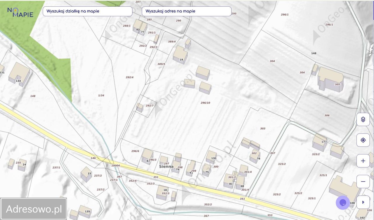
Task: Select parcel label 306
Action: coord(327,115)
